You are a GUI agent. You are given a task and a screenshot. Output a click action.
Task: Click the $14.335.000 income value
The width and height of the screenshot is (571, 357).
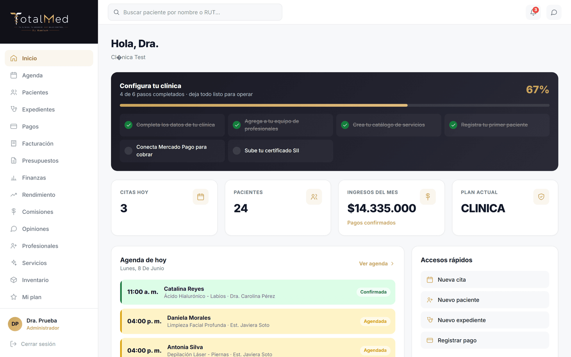pyautogui.click(x=381, y=208)
